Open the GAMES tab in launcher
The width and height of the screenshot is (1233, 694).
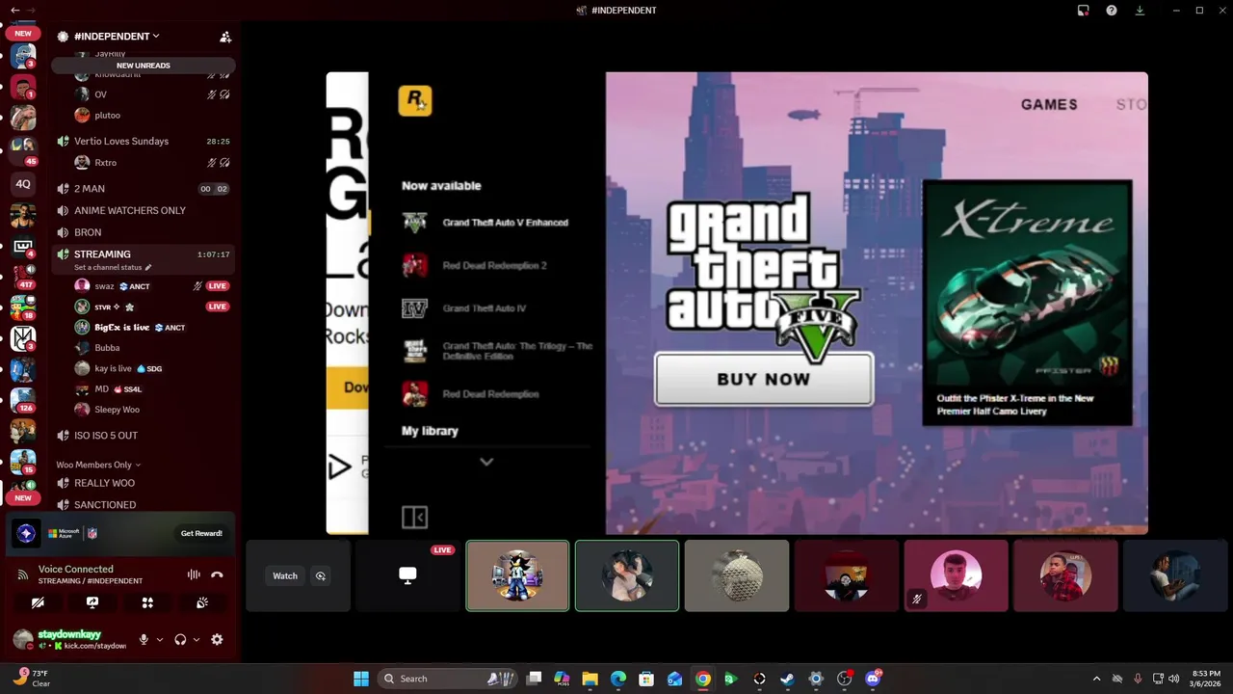[1049, 104]
